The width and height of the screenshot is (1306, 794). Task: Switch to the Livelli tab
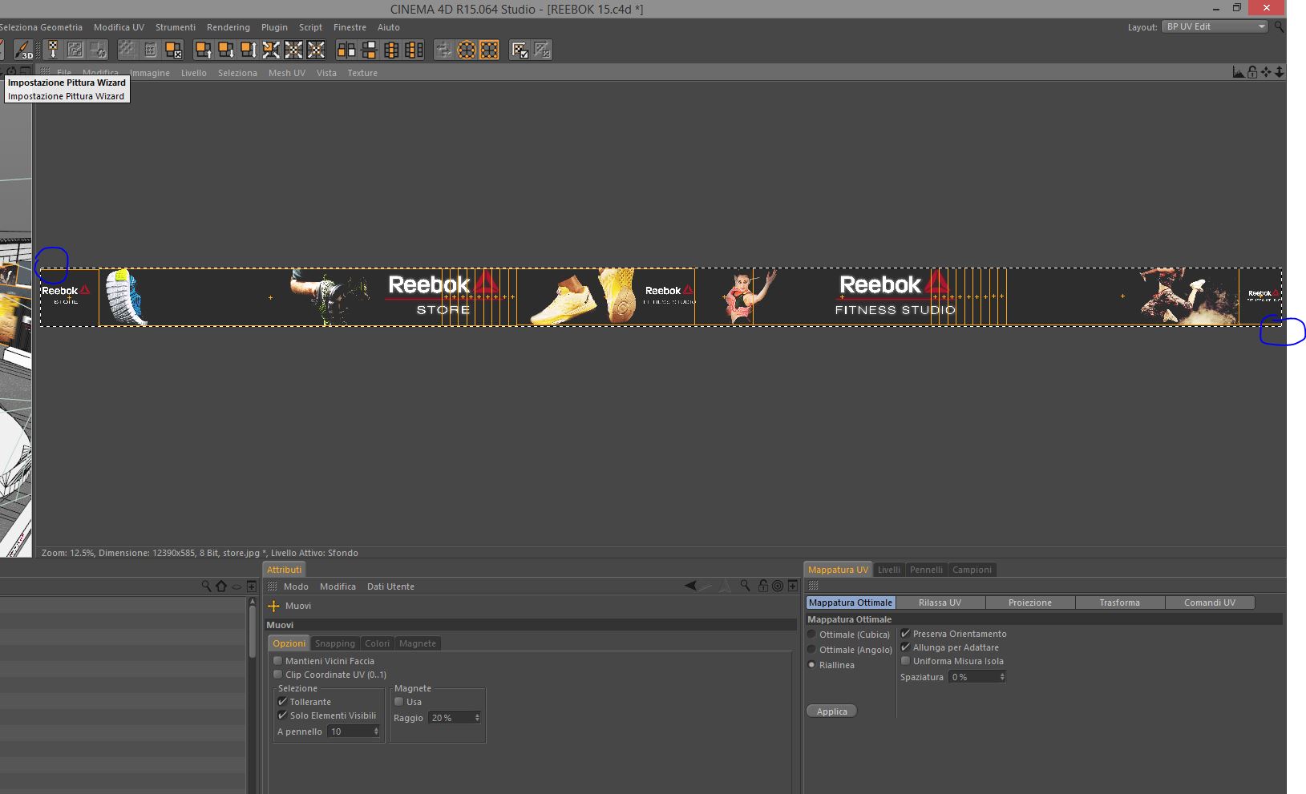click(x=889, y=570)
